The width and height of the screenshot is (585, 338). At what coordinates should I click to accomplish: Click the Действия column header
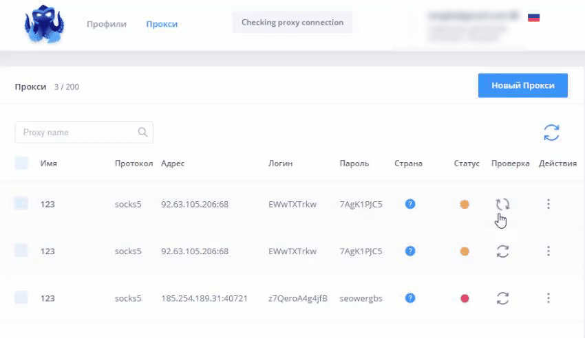[x=557, y=164]
